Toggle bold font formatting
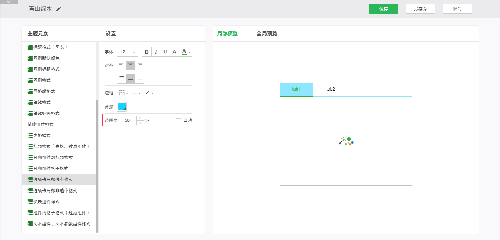The image size is (500, 240). coord(147,52)
